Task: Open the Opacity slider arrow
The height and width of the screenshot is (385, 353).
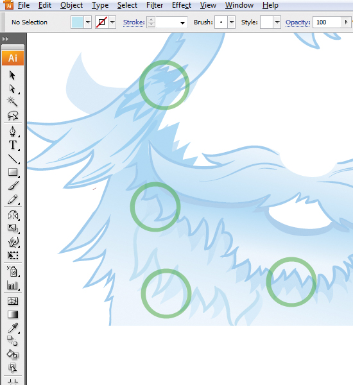Action: [x=346, y=22]
